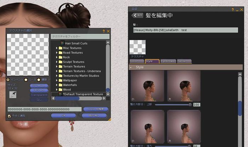Select Textures by Marlin Studios row
The height and width of the screenshot is (147, 248).
pyautogui.click(x=78, y=76)
